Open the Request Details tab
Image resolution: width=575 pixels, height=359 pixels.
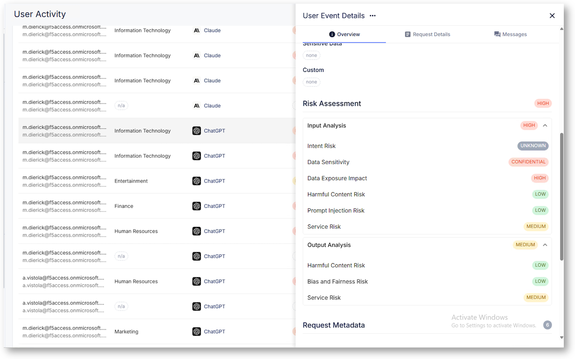point(428,34)
